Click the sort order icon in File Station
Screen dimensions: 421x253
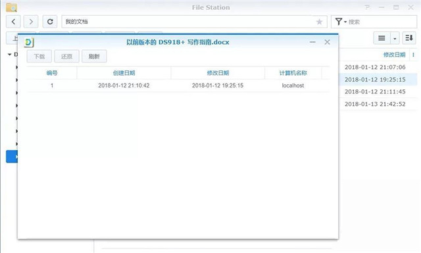tap(409, 38)
